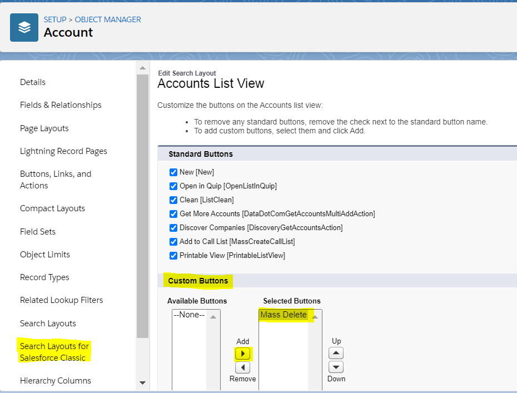This screenshot has width=517, height=393.
Task: Click the Account page title
Action: (68, 32)
